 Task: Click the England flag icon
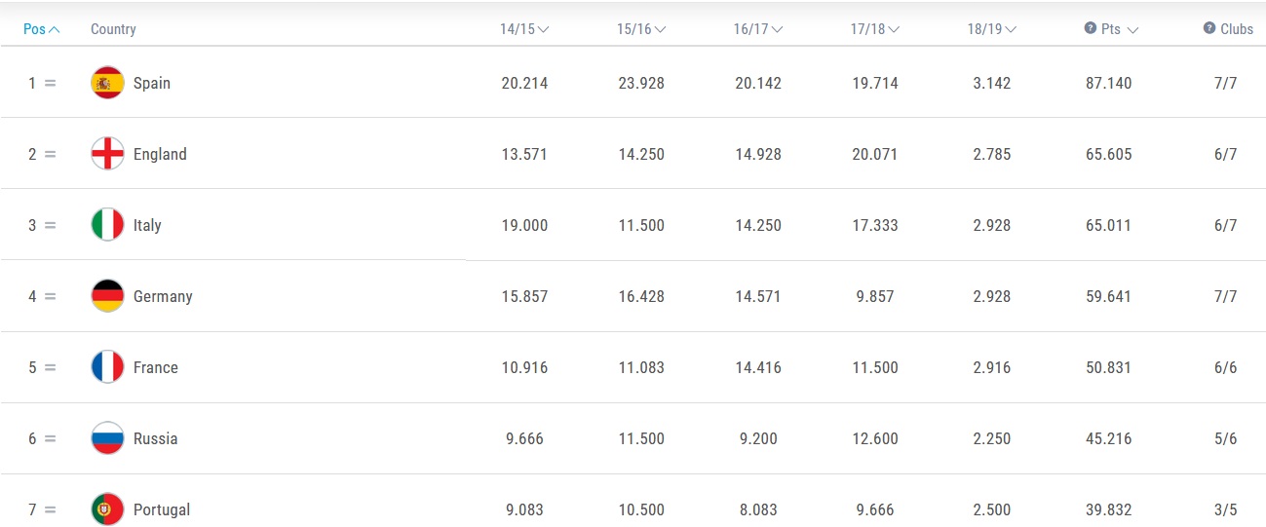click(107, 154)
